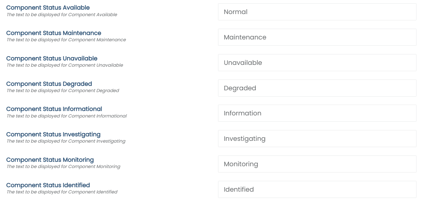Screen dimensions: 423x203
Task: Click the Component Status Available heading
Action: [48, 7]
